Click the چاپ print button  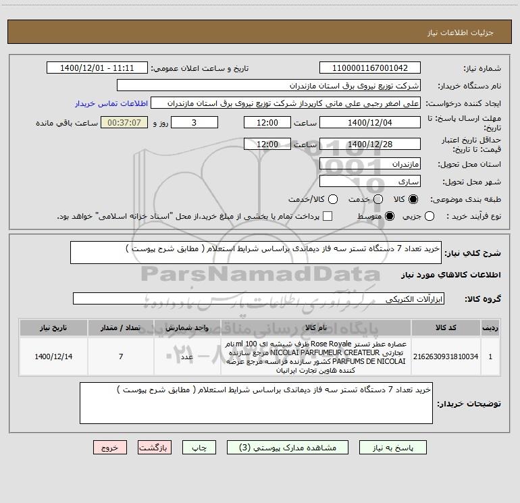click(199, 448)
